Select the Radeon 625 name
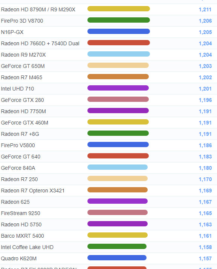This screenshot has height=269, width=217. tap(15, 202)
